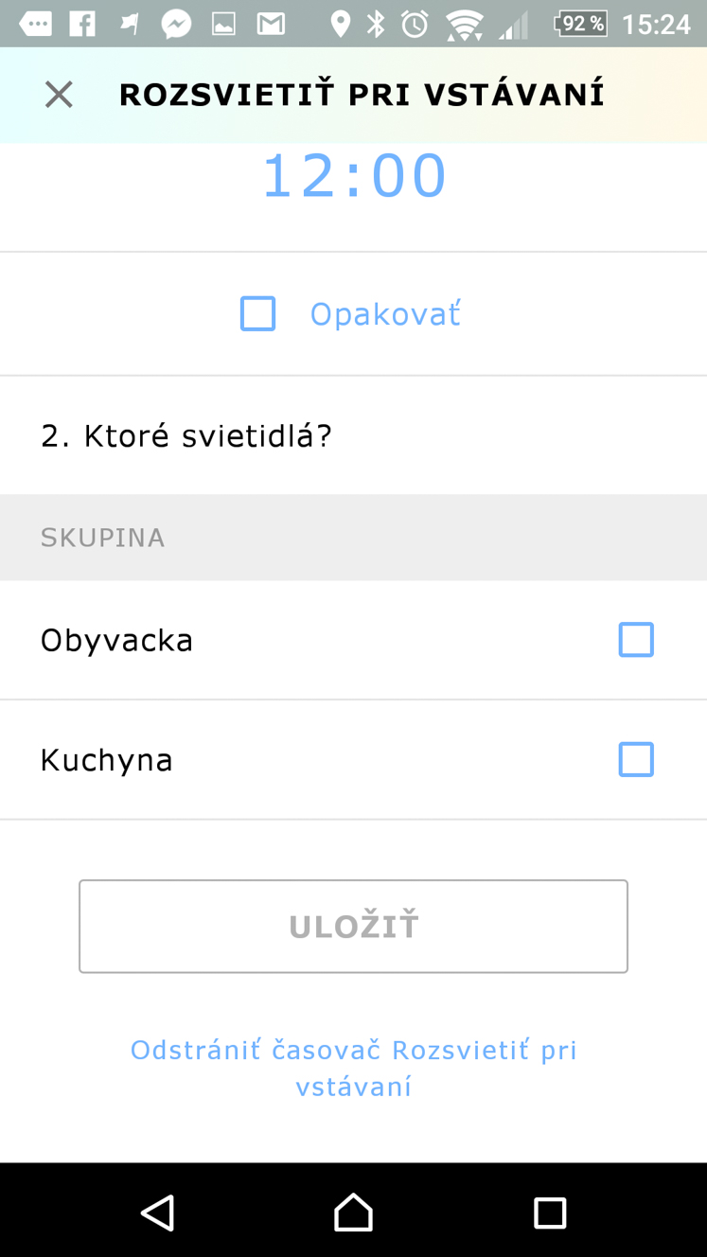Tap the Messenger notification icon
707x1257 pixels.
[x=176, y=24]
